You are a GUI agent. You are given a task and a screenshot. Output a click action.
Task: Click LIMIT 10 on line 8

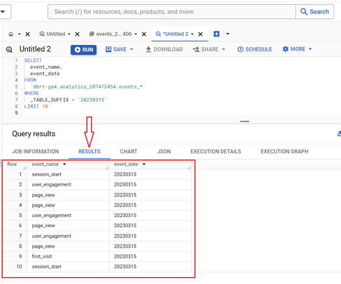(x=36, y=106)
